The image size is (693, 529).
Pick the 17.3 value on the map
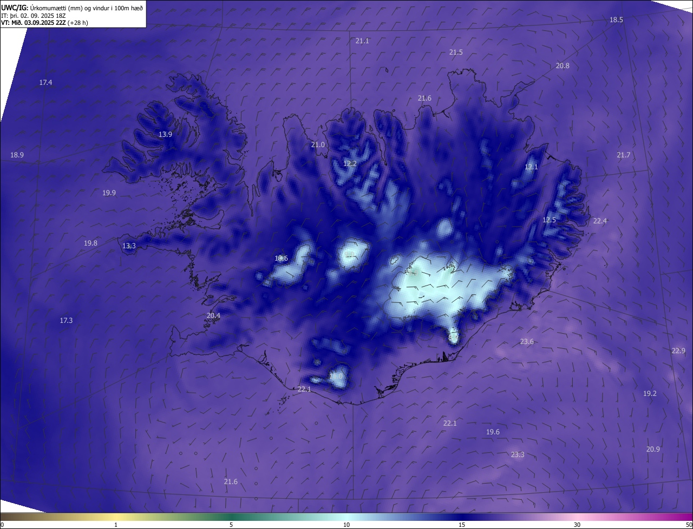click(x=66, y=320)
